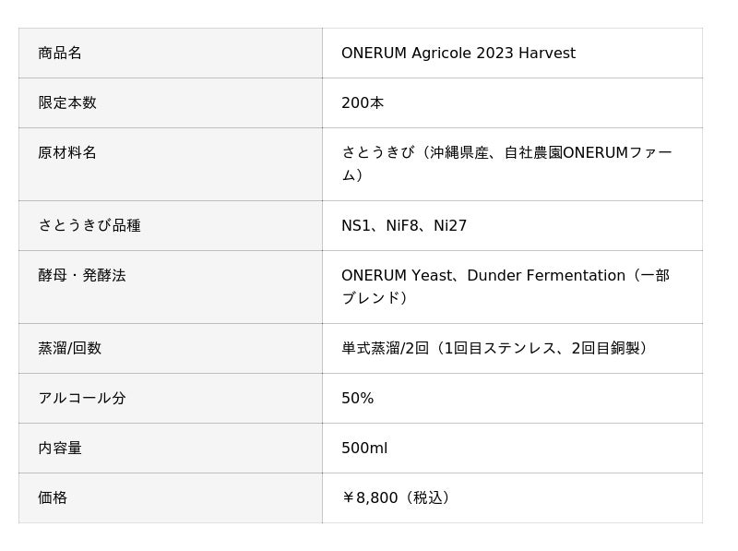Viewport: 738px width, 551px height.
Task: Click the 内容量 row header
Action: tap(60, 449)
